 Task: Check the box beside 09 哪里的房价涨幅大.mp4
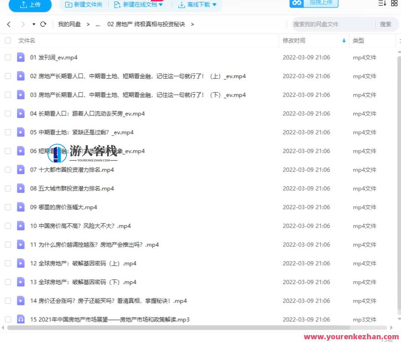8,207
